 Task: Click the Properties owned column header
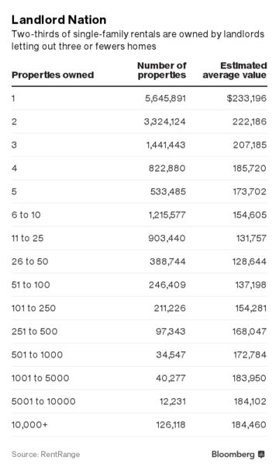(53, 75)
